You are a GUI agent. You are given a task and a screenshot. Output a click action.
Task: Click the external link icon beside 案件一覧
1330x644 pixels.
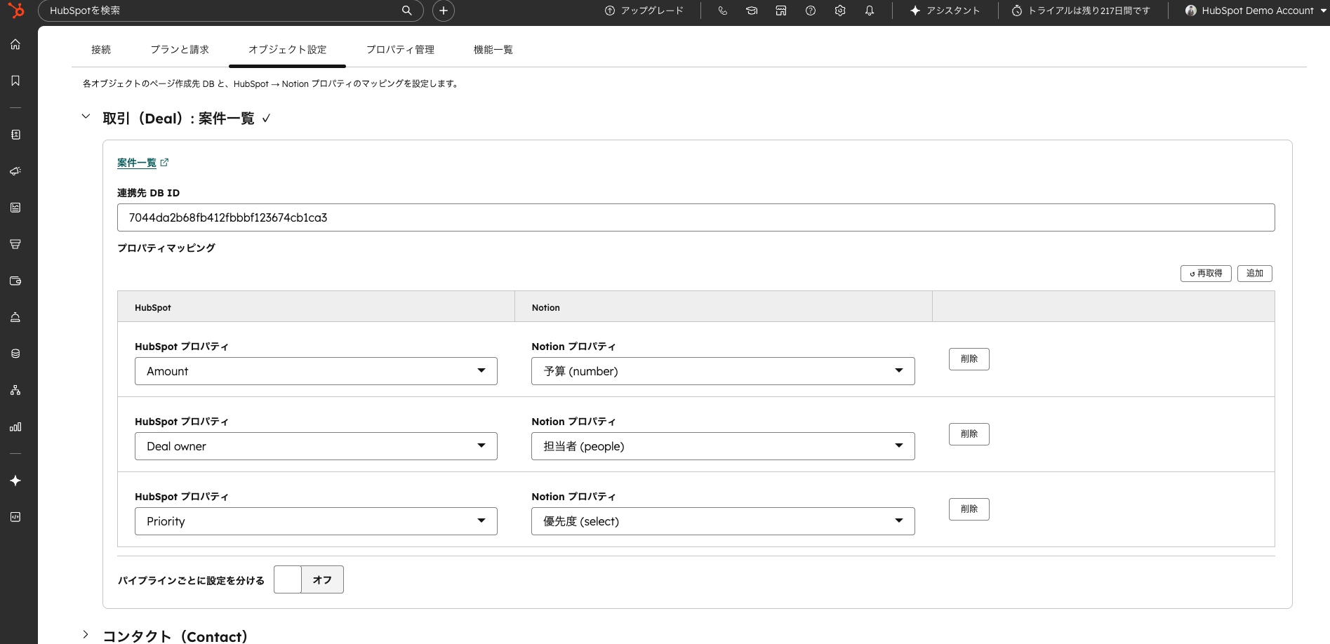pos(164,162)
